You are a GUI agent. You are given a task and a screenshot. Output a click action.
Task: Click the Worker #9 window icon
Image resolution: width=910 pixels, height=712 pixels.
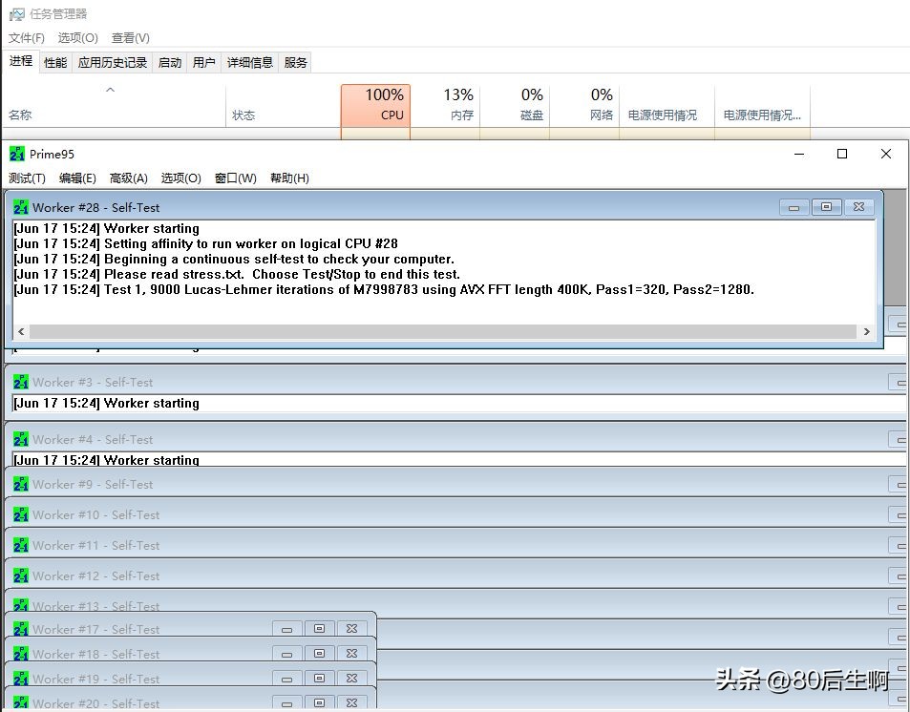[x=21, y=484]
